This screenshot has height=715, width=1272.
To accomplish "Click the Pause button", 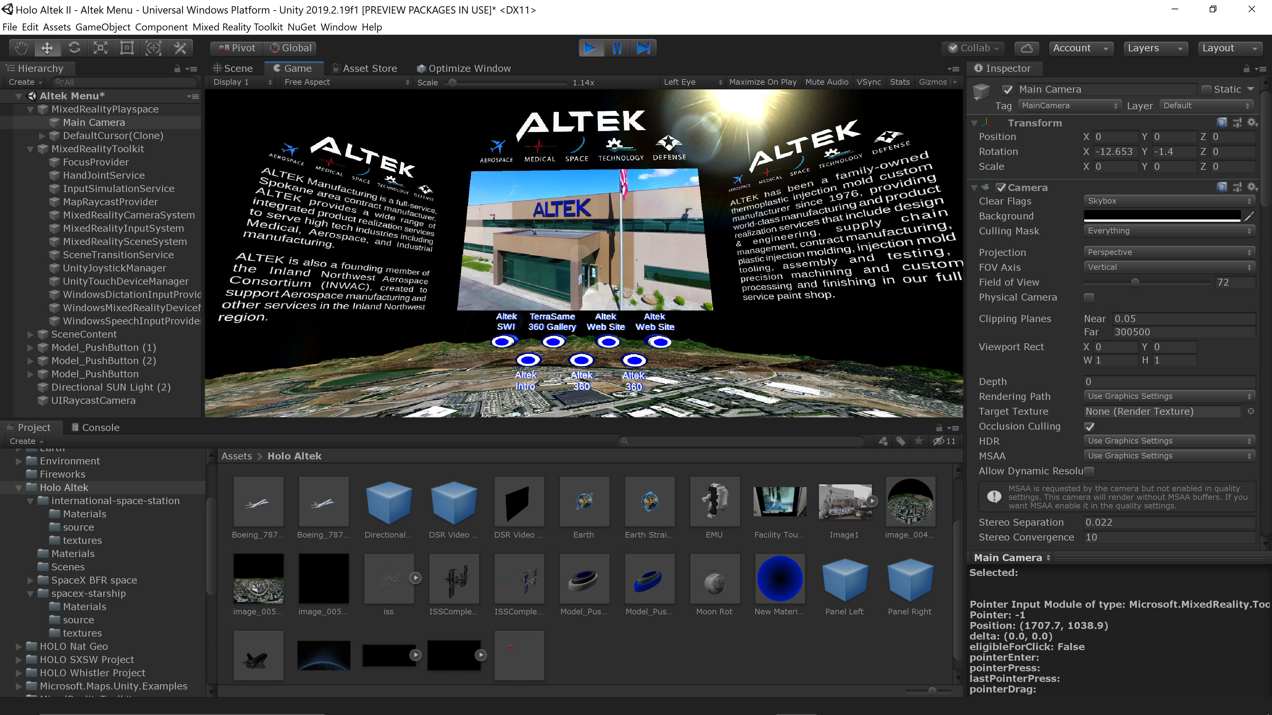I will coord(617,48).
